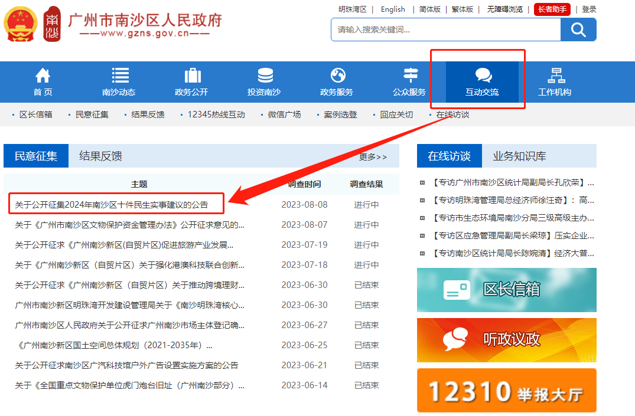Open the 首页 home icon
Screen dimensions: 635x416
point(43,76)
